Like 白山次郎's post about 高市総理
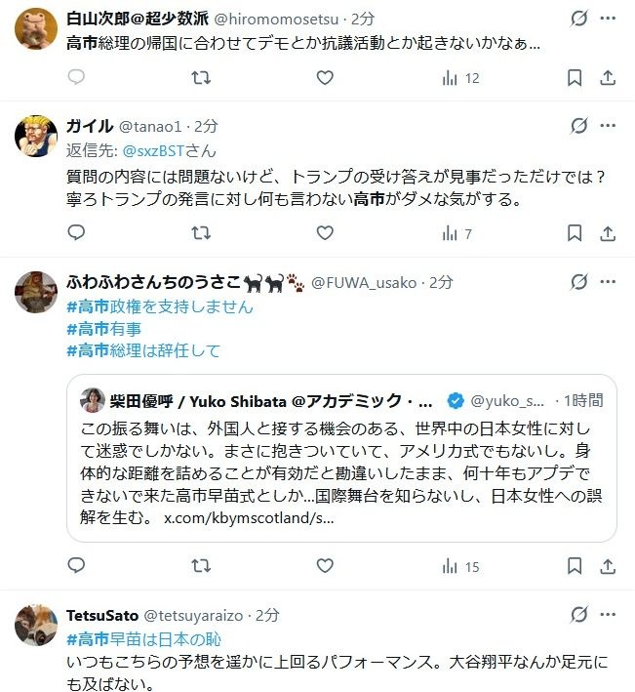The height and width of the screenshot is (692, 635). [x=325, y=78]
